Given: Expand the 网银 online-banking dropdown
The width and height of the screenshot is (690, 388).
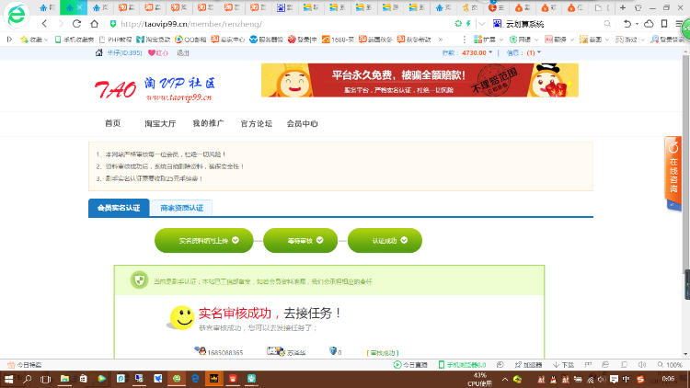Looking at the screenshot, I should pos(536,40).
